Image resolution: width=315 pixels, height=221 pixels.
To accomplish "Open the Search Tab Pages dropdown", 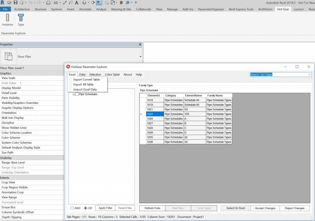I will (309, 74).
